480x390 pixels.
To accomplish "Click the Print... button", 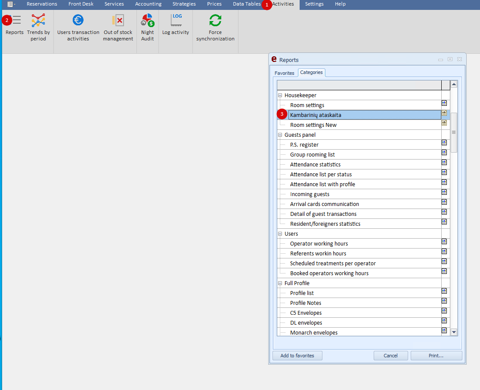I will click(436, 356).
